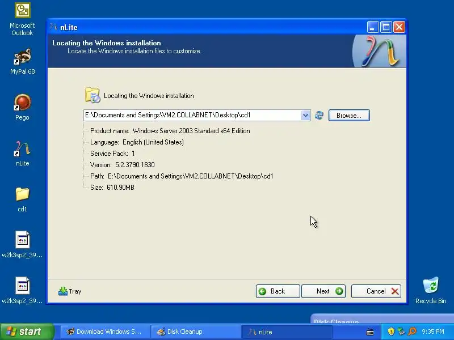454x340 pixels.
Task: Click the Product name: Windows Server 2003 row
Action: [x=170, y=131]
